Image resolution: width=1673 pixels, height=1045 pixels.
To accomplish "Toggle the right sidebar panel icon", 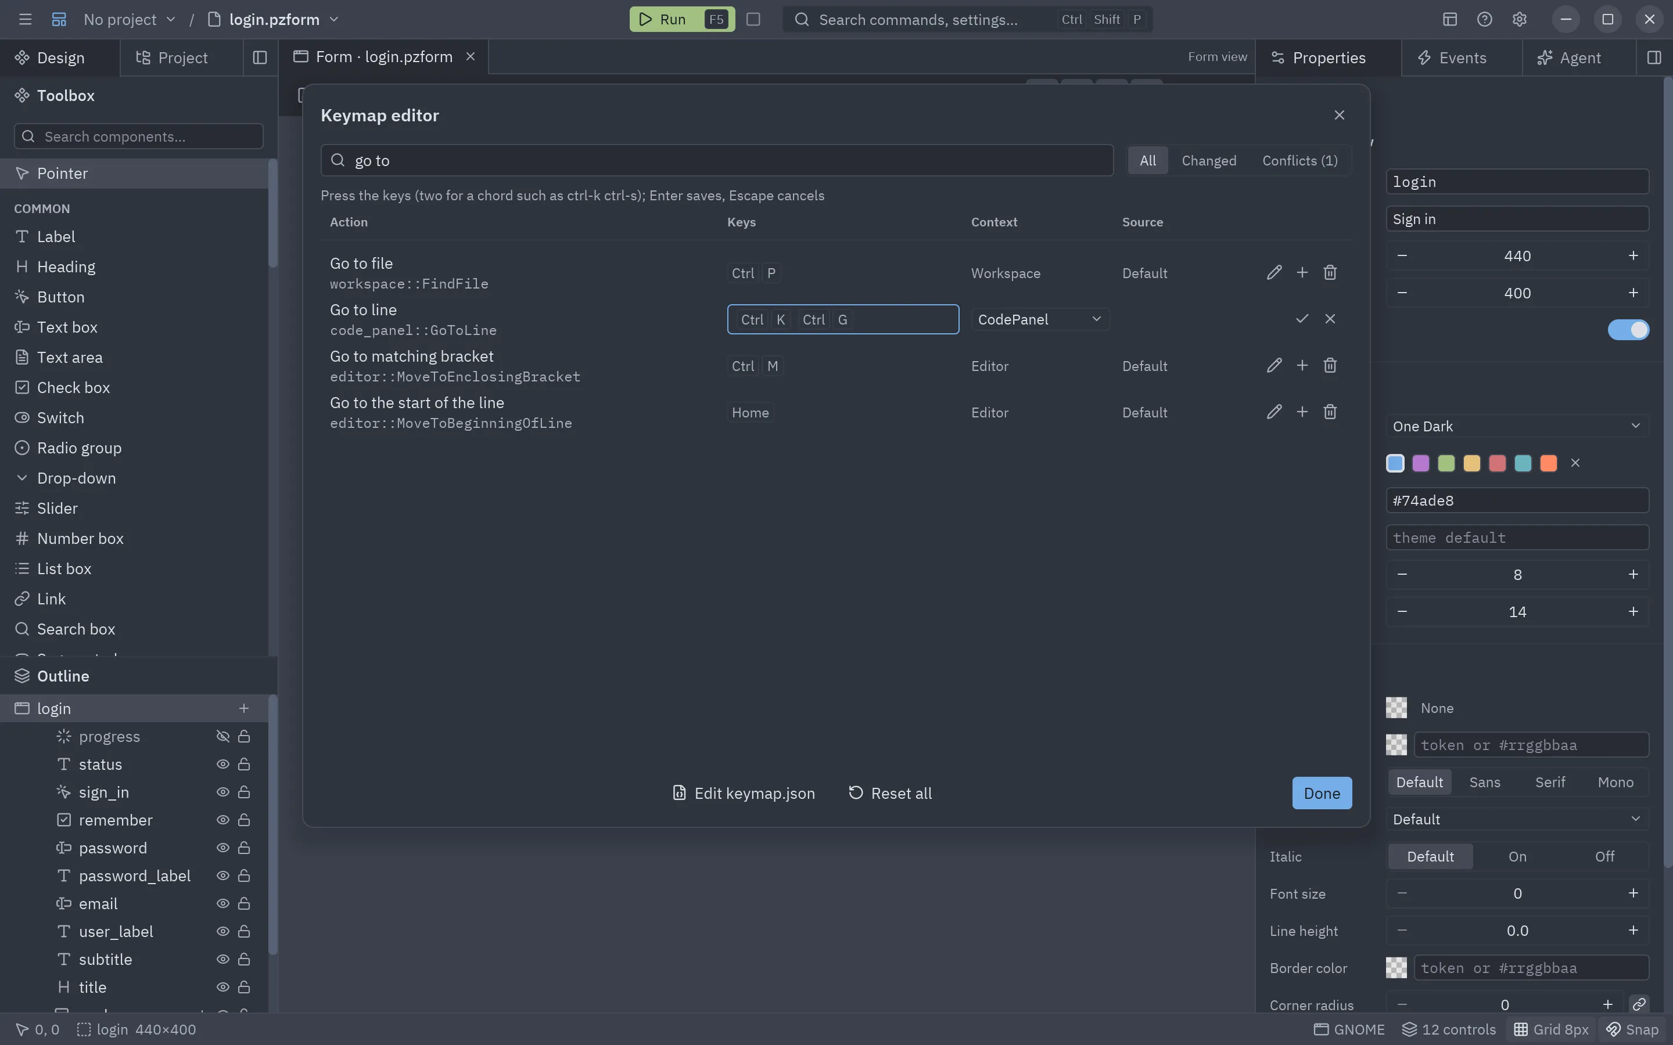I will pos(1654,57).
